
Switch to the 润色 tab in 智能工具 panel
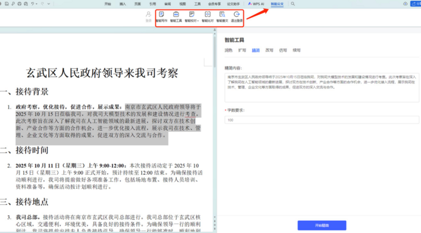(x=228, y=50)
